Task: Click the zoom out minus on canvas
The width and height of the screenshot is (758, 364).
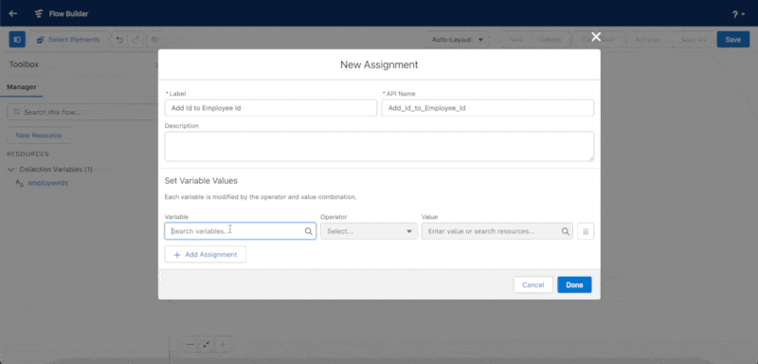Action: coord(190,344)
